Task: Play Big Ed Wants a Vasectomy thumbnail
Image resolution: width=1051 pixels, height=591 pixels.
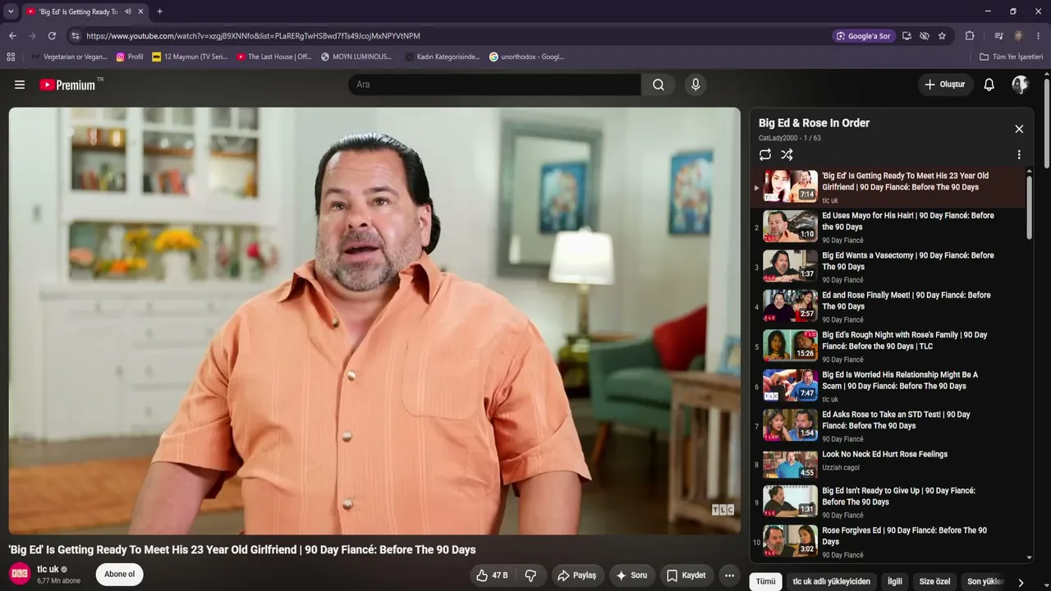Action: (791, 266)
